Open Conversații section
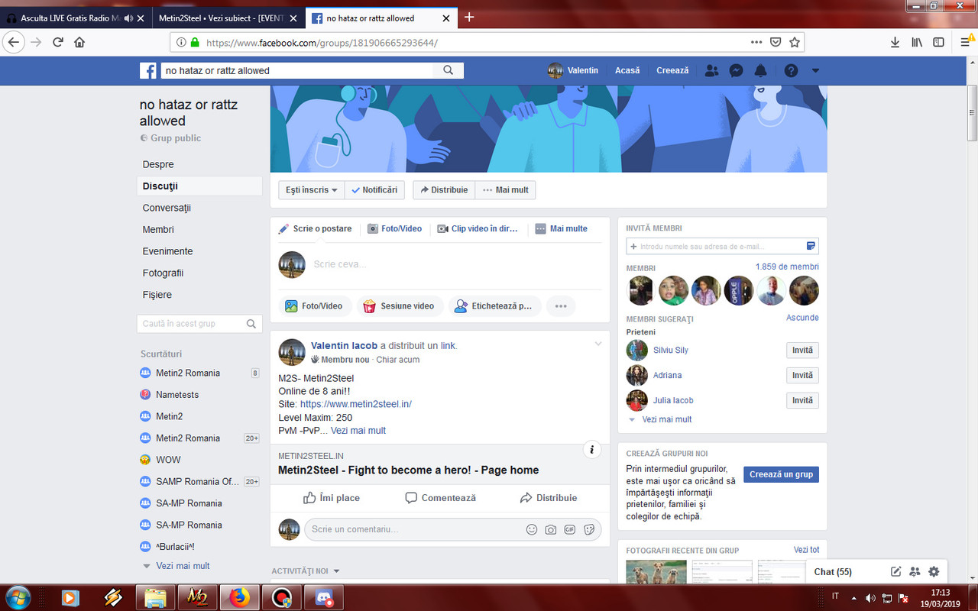The height and width of the screenshot is (611, 978). [x=167, y=208]
